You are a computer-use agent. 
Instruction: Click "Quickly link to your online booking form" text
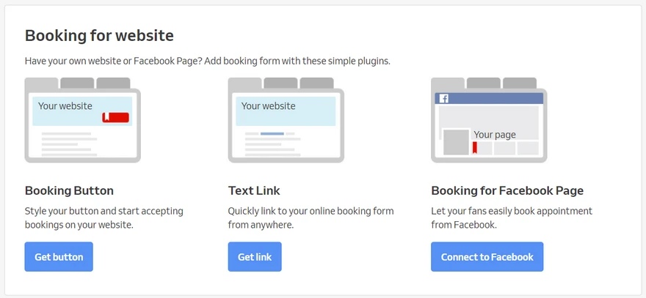click(311, 211)
